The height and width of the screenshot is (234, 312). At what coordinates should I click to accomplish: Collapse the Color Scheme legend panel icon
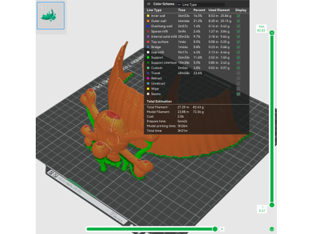[149, 4]
